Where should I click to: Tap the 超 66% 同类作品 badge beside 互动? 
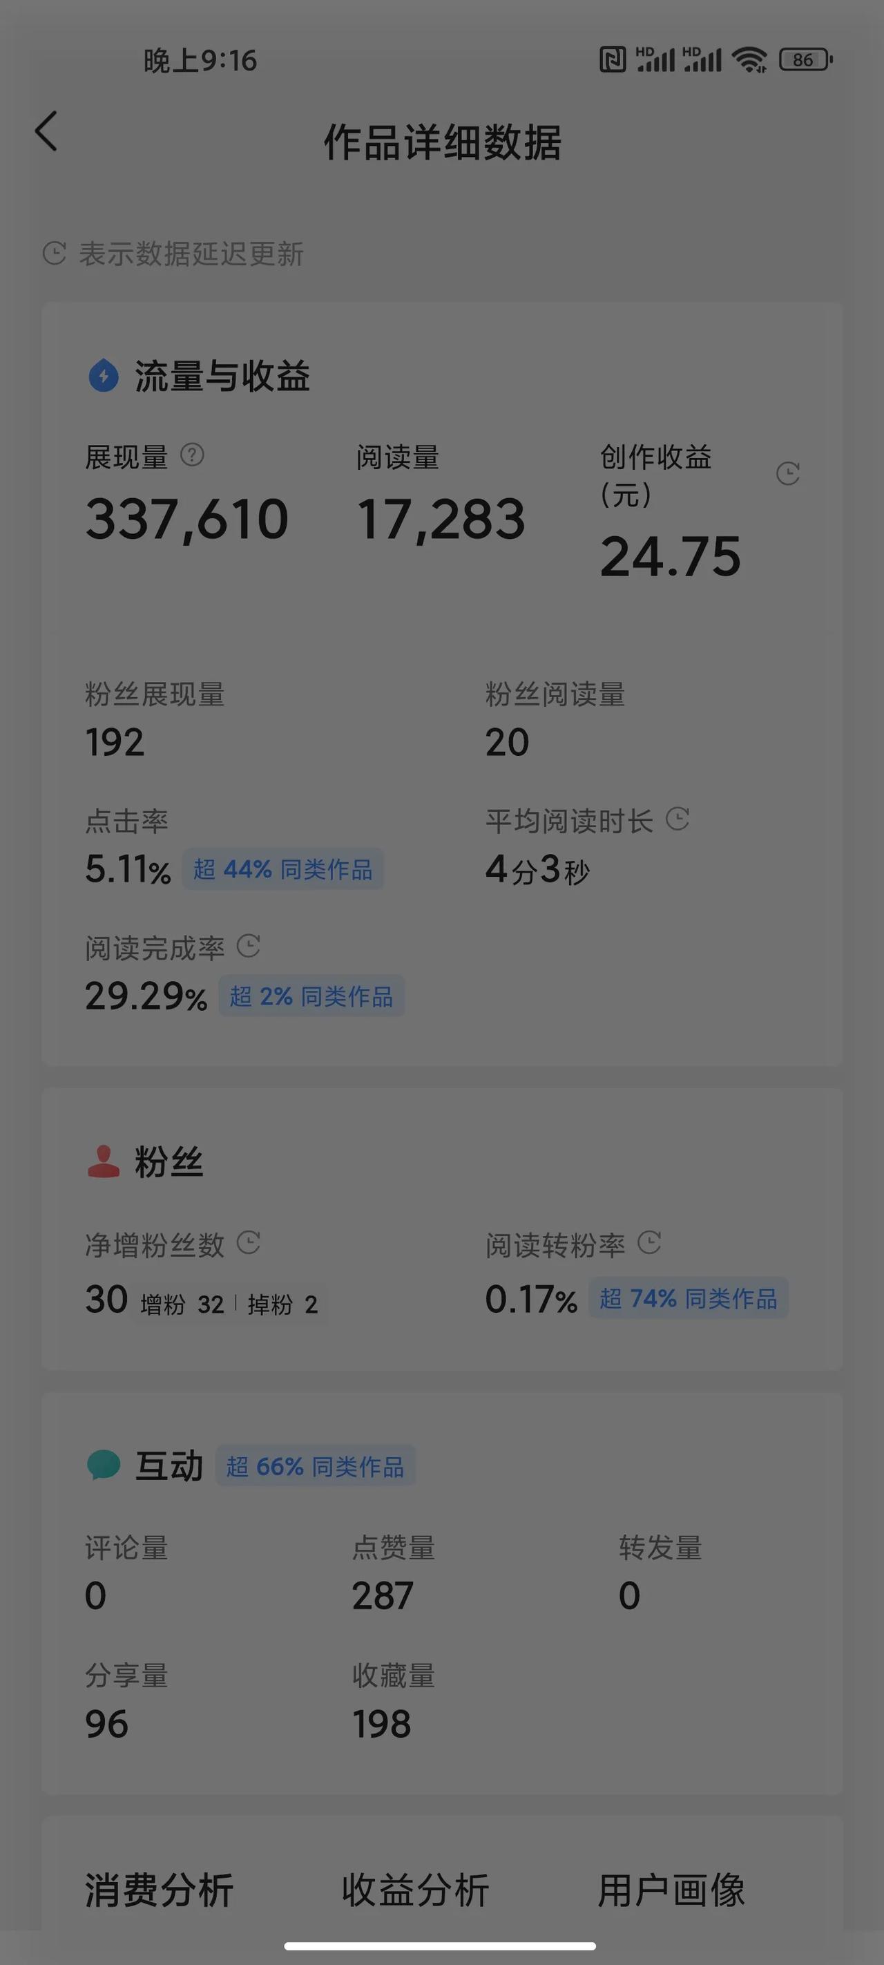tap(315, 1466)
